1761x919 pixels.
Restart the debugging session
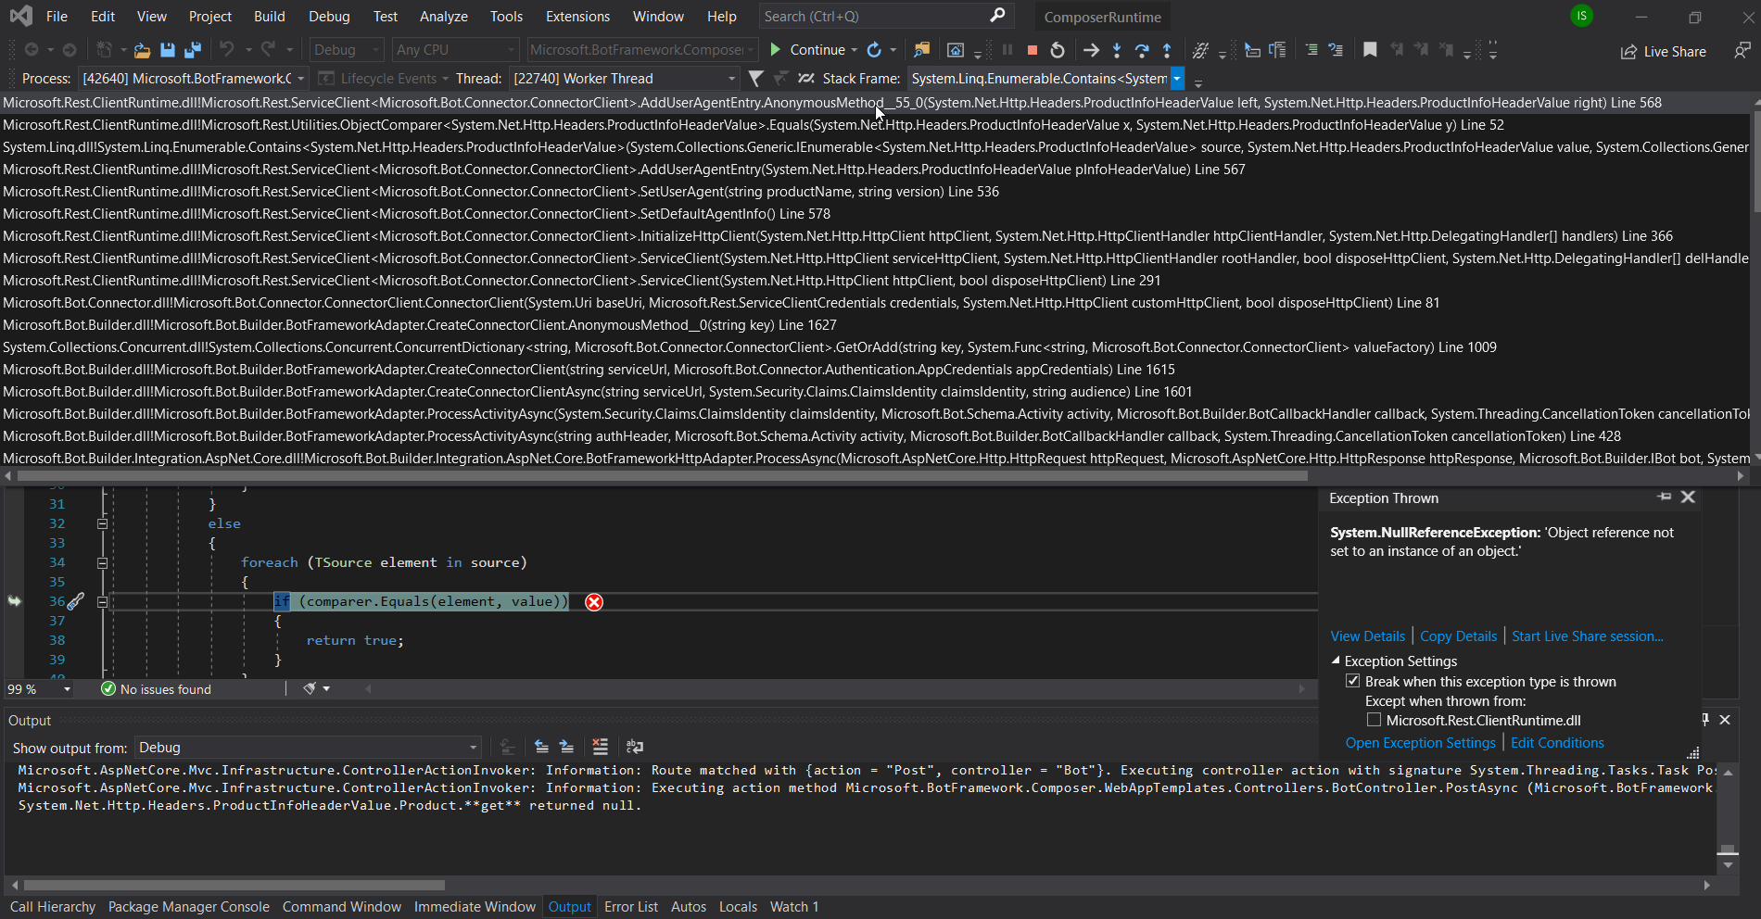[1058, 50]
